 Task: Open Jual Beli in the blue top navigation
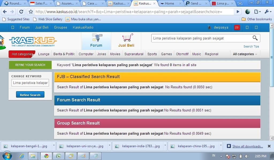[42, 27]
